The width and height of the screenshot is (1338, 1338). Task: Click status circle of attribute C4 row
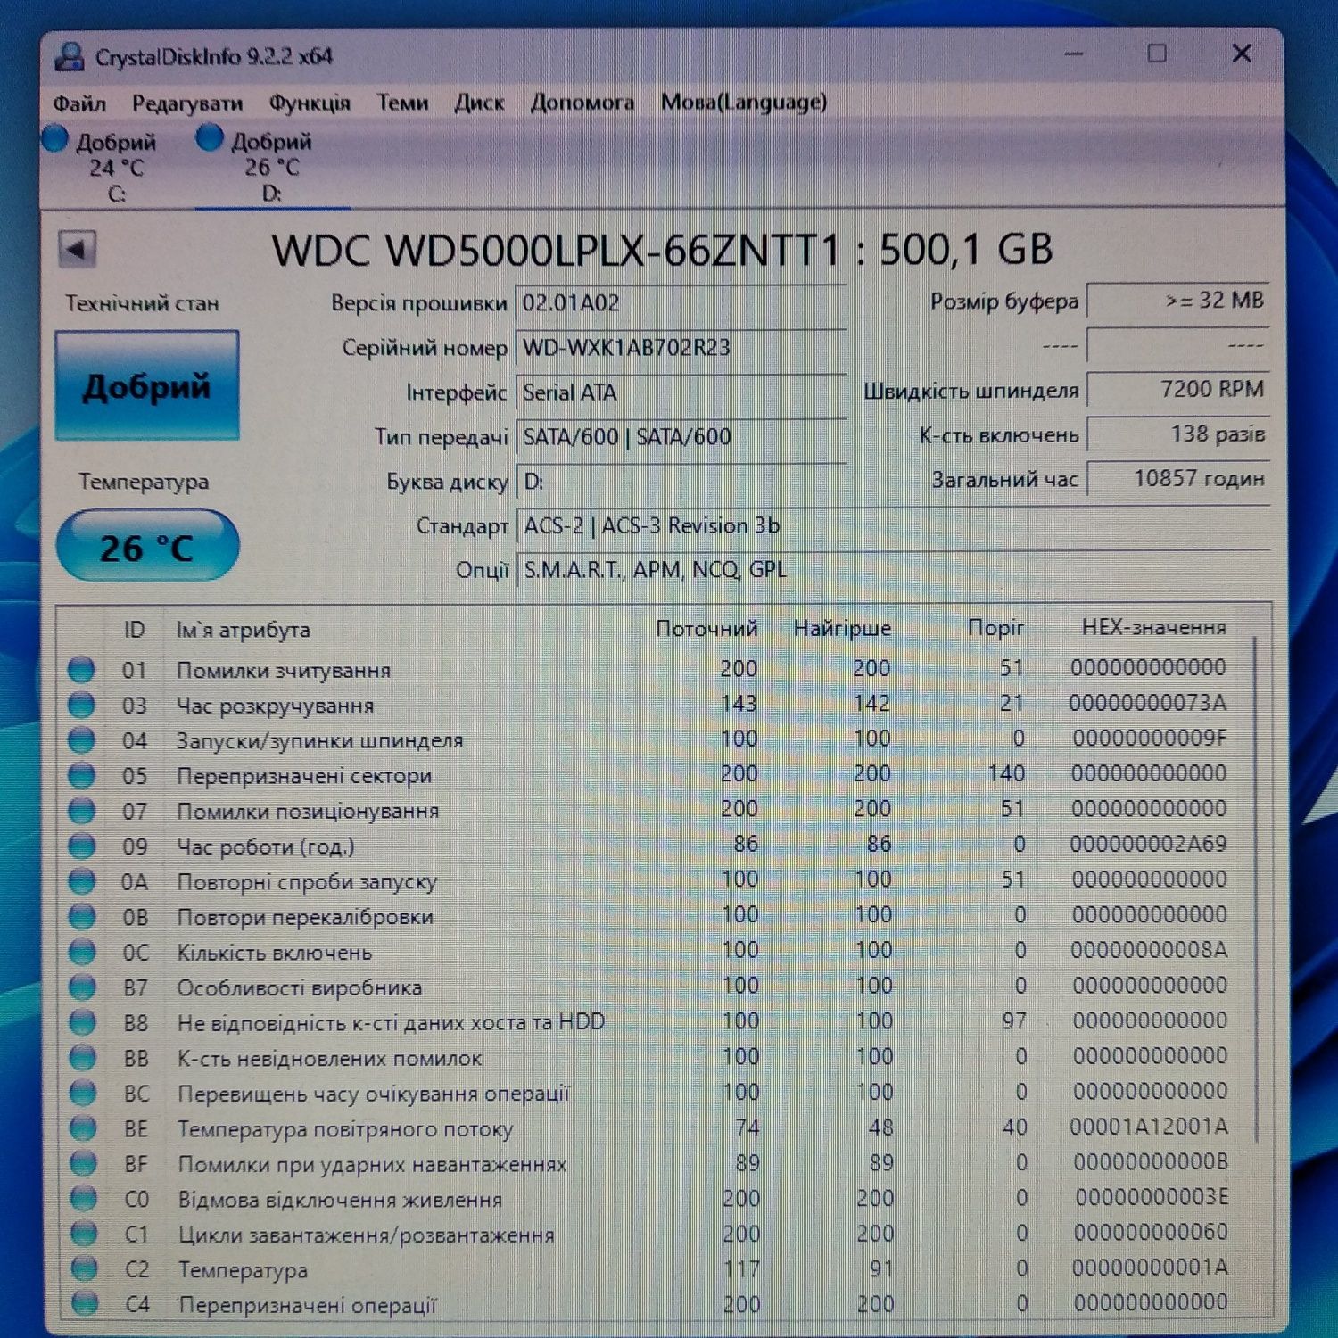[85, 1304]
